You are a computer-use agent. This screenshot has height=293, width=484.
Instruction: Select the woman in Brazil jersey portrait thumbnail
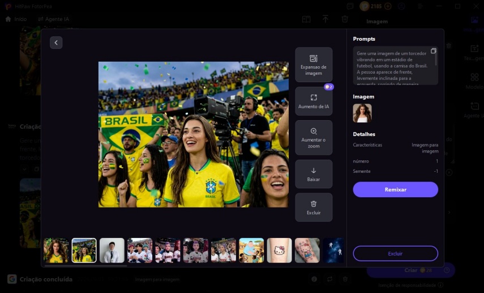pos(56,250)
